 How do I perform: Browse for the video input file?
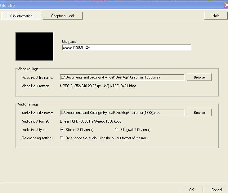point(199,77)
